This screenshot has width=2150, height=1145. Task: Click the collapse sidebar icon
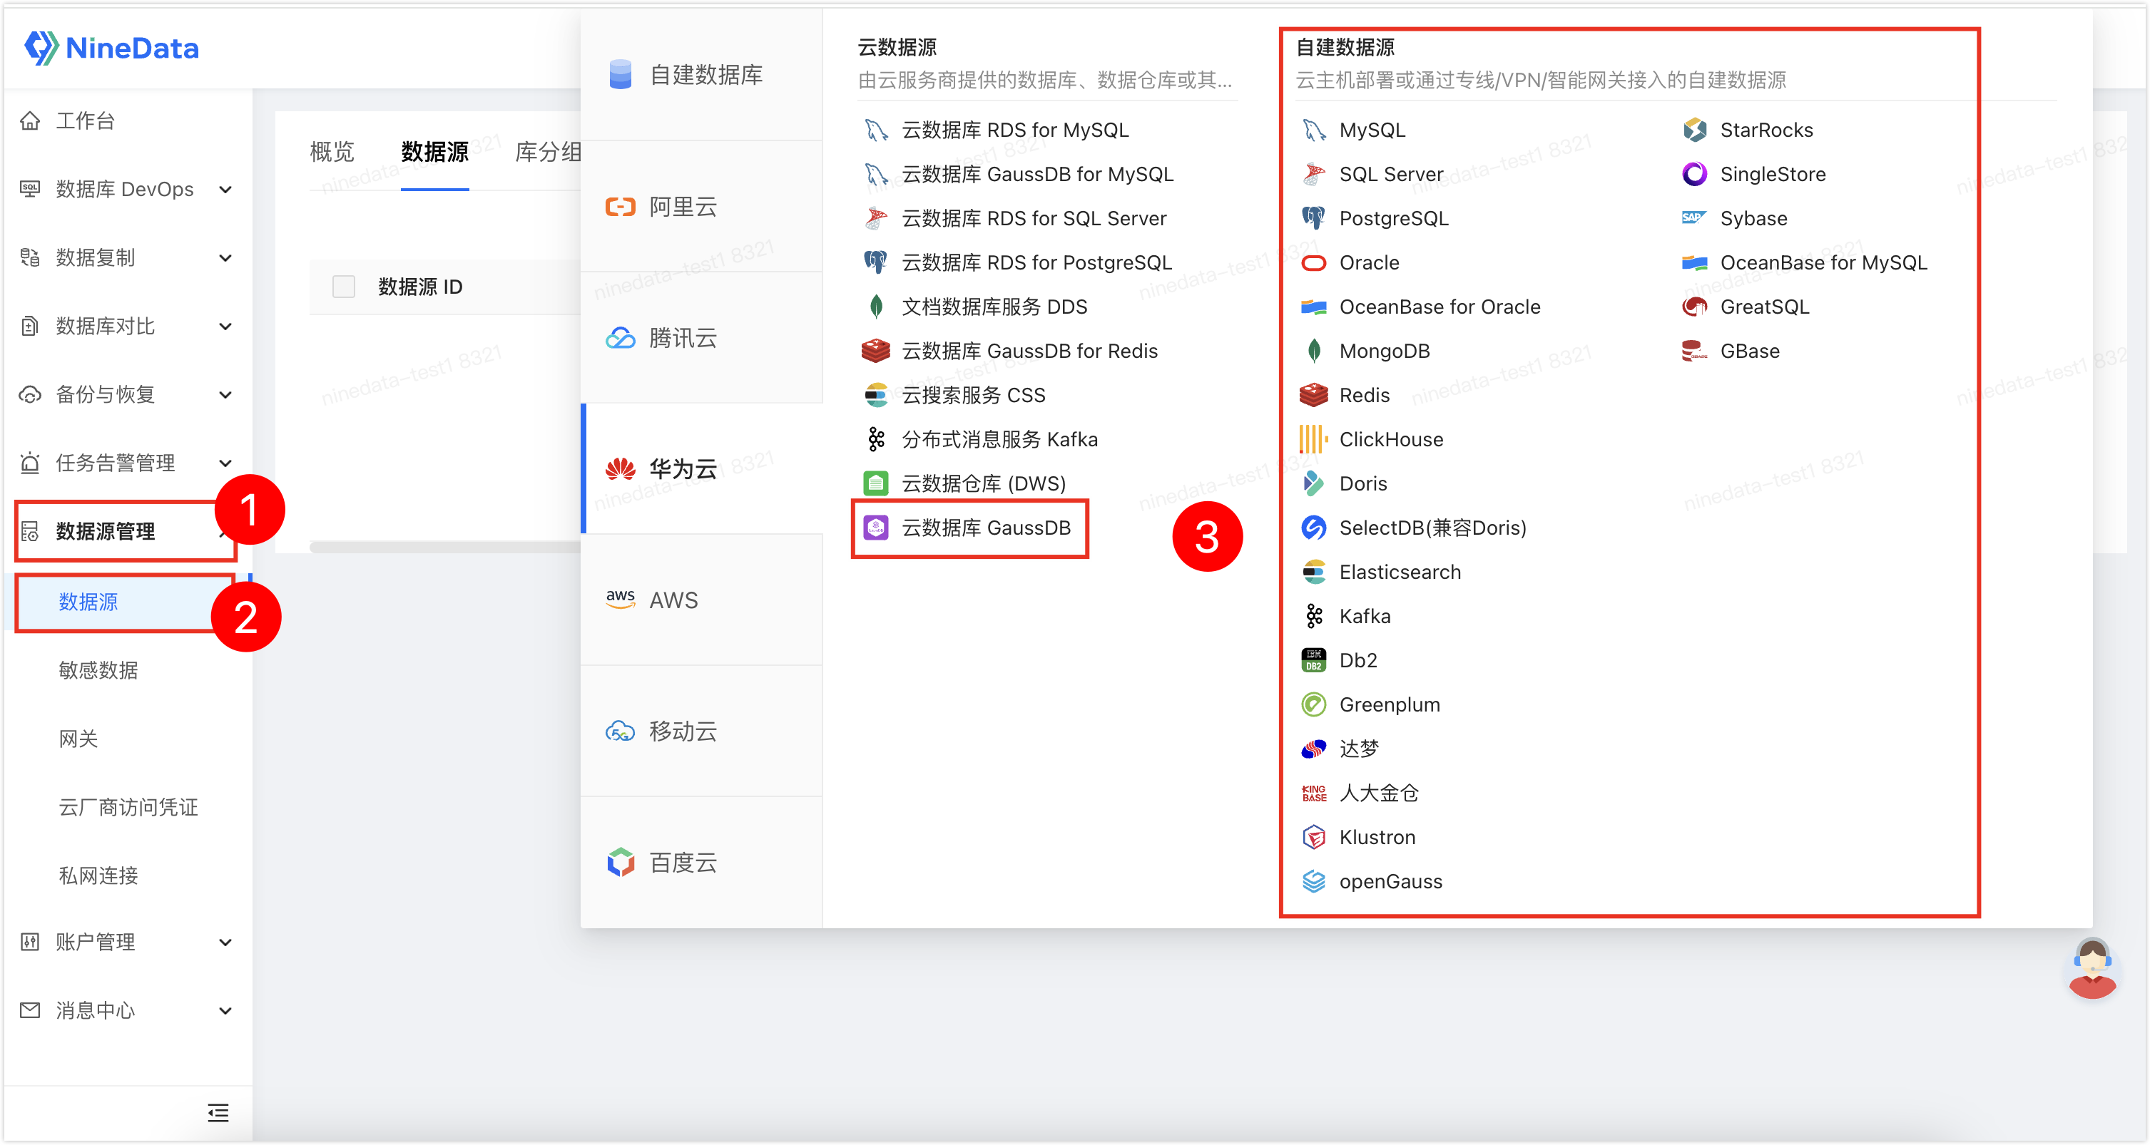click(x=218, y=1112)
